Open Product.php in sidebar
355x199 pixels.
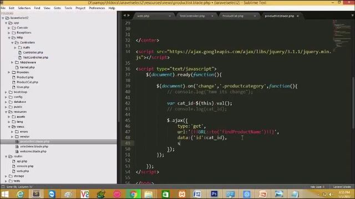[25, 77]
